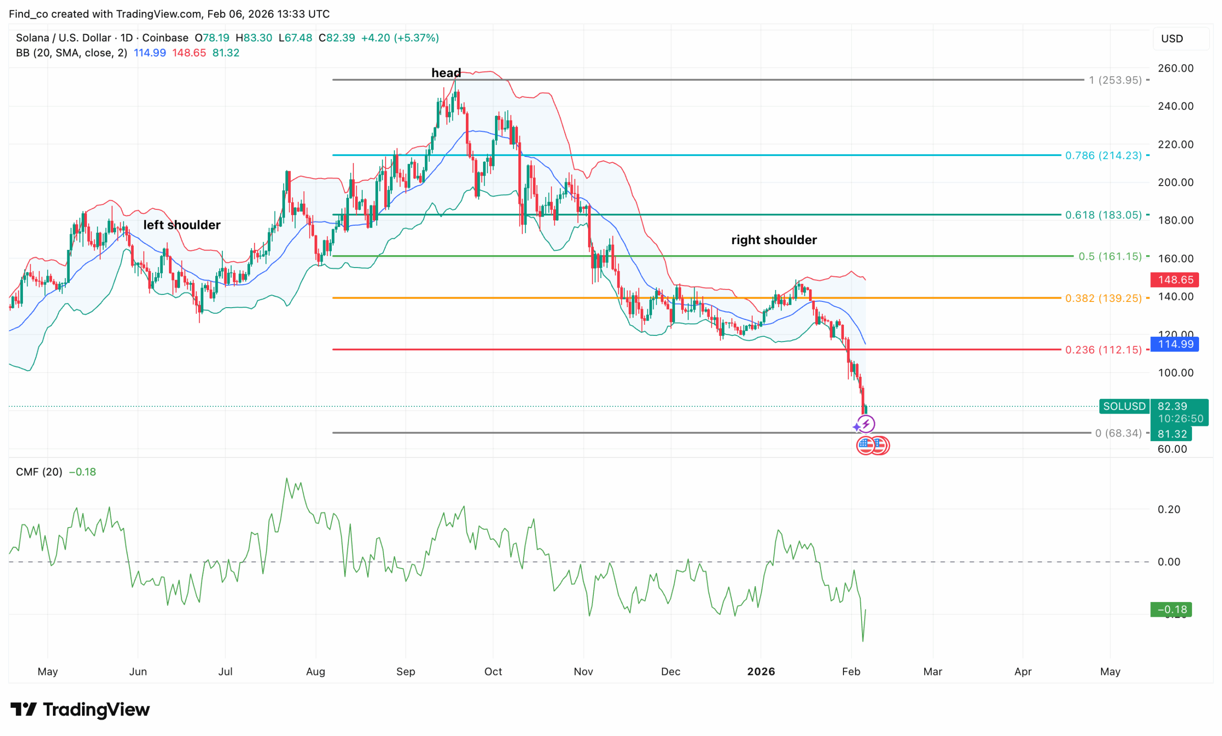Click the 100.00 price axis tick
The image size is (1222, 736).
pos(1175,373)
